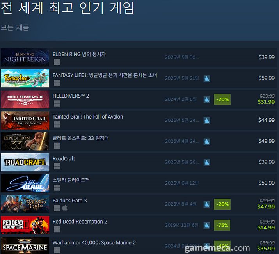279x254 pixels.
Task: Click the $47.99 sale price of Baldur's Gate 3
Action: [x=266, y=207]
